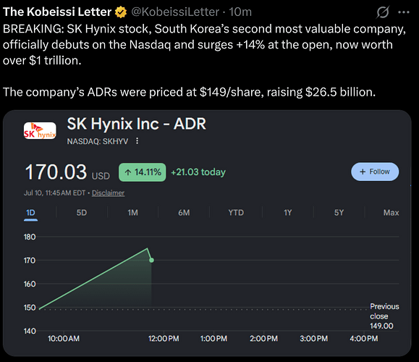This screenshot has height=362, width=419.
Task: Open The Kobeissi Letter profile name
Action: (57, 12)
